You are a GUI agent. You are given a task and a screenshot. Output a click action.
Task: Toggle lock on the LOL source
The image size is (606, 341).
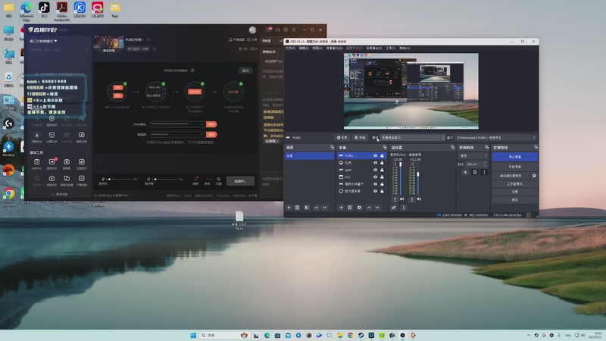[x=382, y=177]
